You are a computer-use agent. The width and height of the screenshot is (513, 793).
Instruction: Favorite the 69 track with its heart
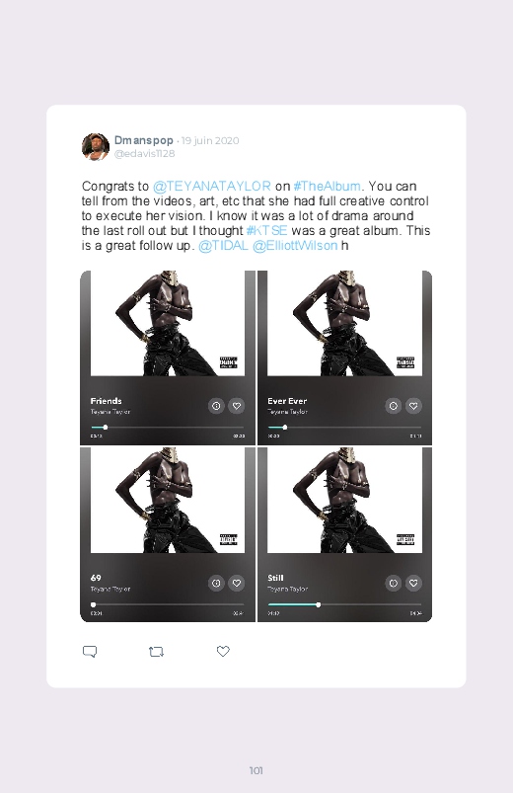[x=237, y=583]
